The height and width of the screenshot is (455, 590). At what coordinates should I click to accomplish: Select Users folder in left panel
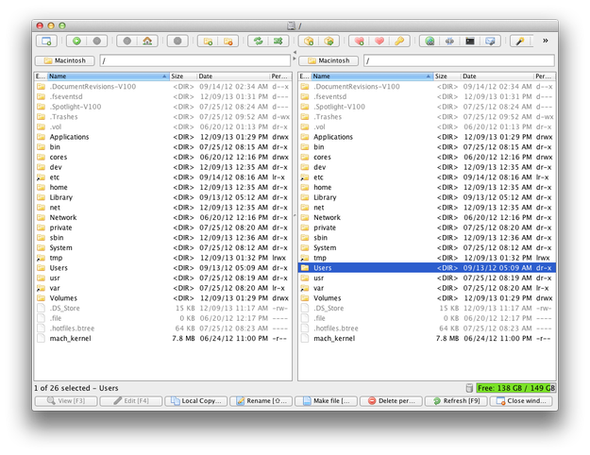click(163, 268)
